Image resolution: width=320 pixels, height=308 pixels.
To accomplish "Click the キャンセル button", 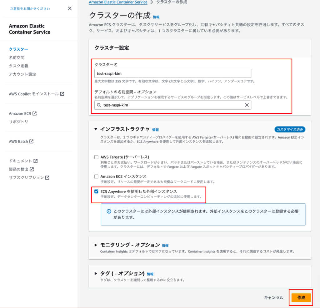I will (274, 298).
